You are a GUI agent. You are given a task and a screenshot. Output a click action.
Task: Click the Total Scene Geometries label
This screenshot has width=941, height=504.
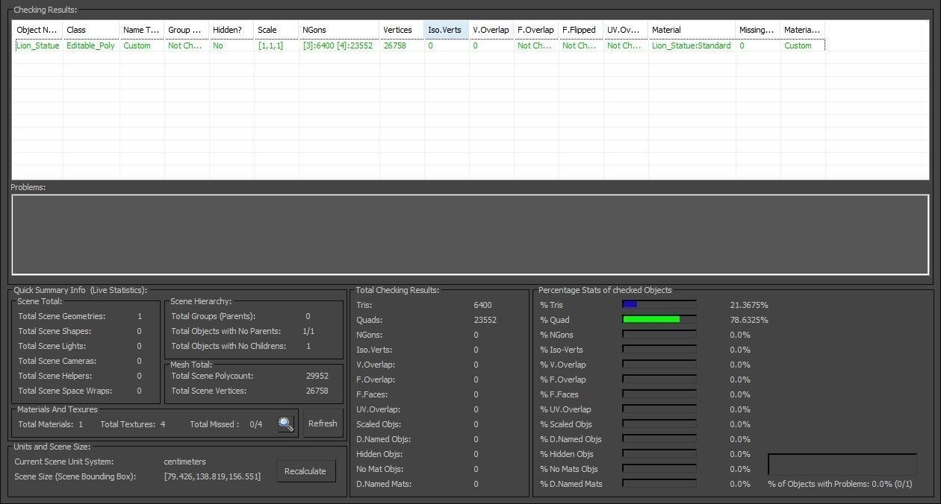(61, 316)
